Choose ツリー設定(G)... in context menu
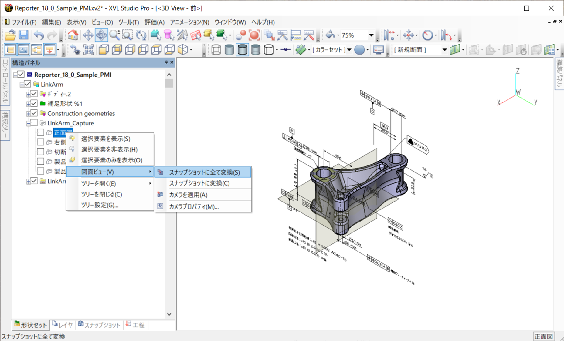The width and height of the screenshot is (564, 341). click(110, 205)
